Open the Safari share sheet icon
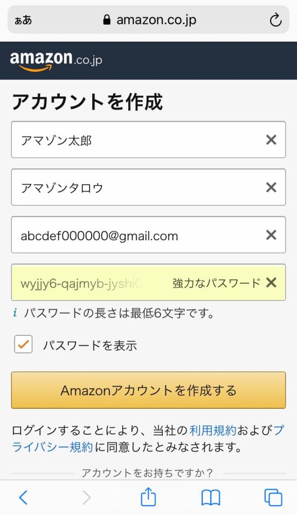297x515 pixels. point(148,497)
